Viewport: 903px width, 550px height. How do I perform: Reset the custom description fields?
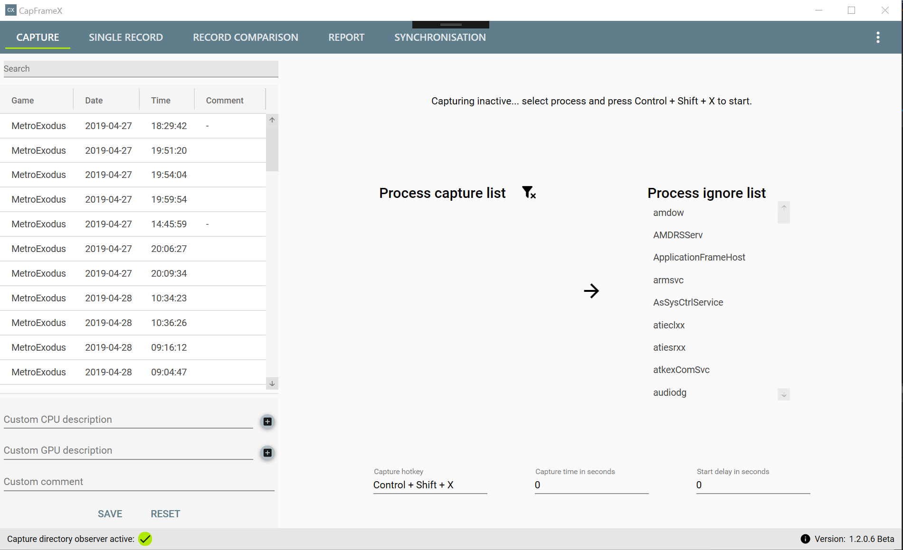pos(165,514)
